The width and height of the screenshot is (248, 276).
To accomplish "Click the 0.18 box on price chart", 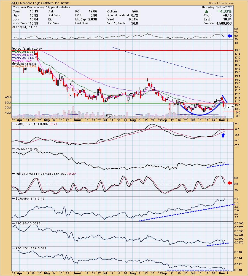I will (109, 116).
